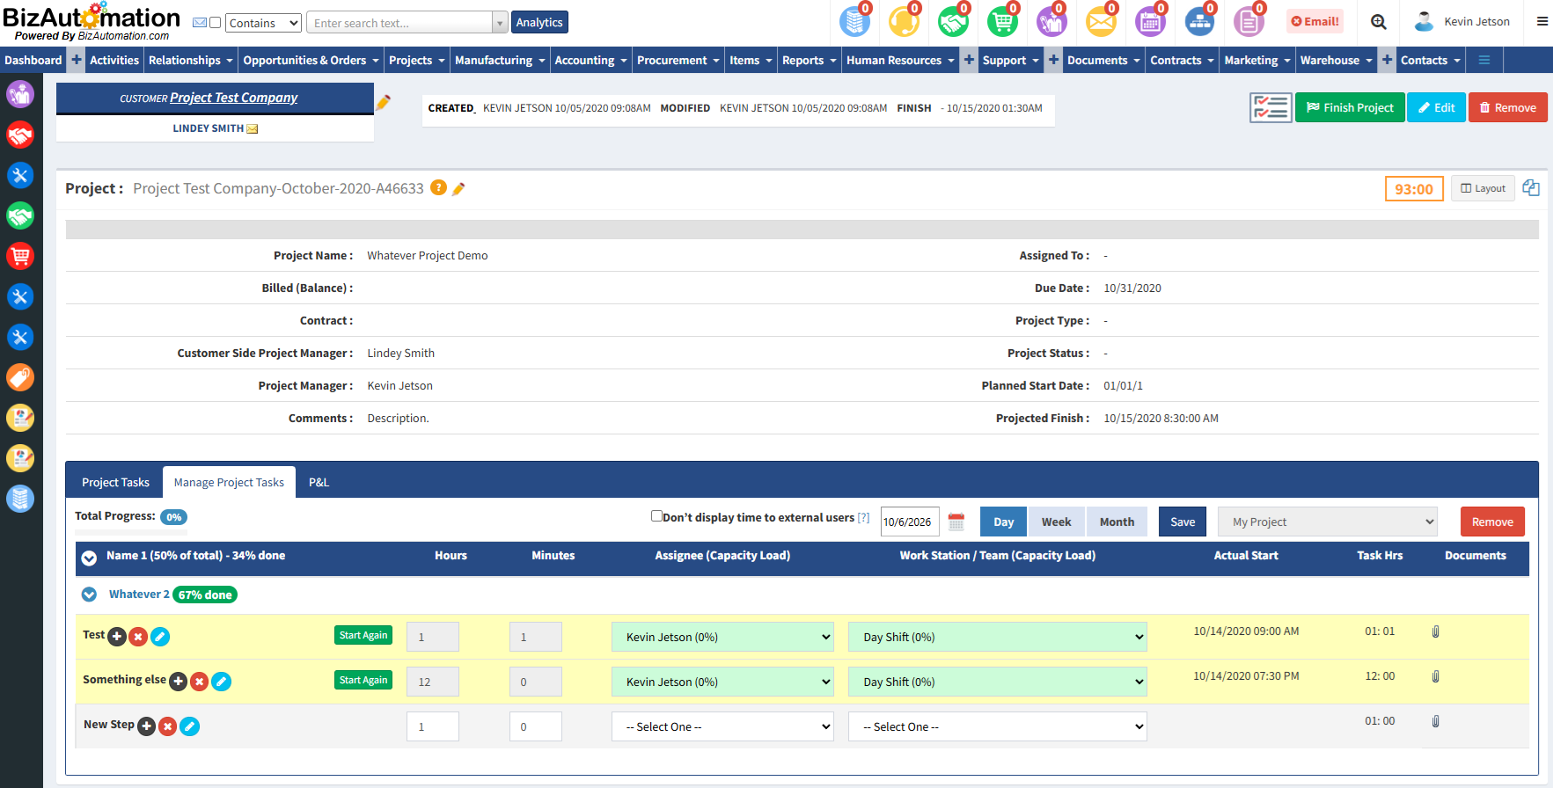Click the blue Edit button
1553x788 pixels.
click(1436, 107)
